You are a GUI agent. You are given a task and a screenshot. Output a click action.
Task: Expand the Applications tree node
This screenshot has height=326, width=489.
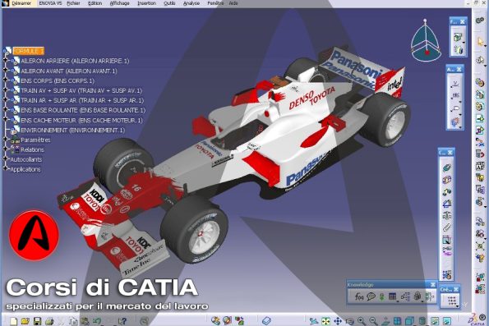(x=5, y=168)
